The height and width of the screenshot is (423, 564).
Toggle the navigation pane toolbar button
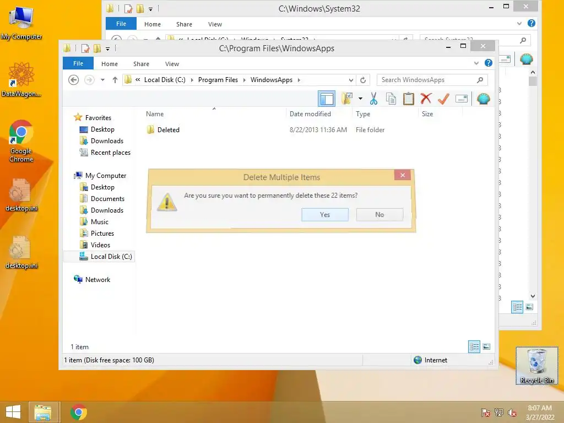click(x=327, y=99)
